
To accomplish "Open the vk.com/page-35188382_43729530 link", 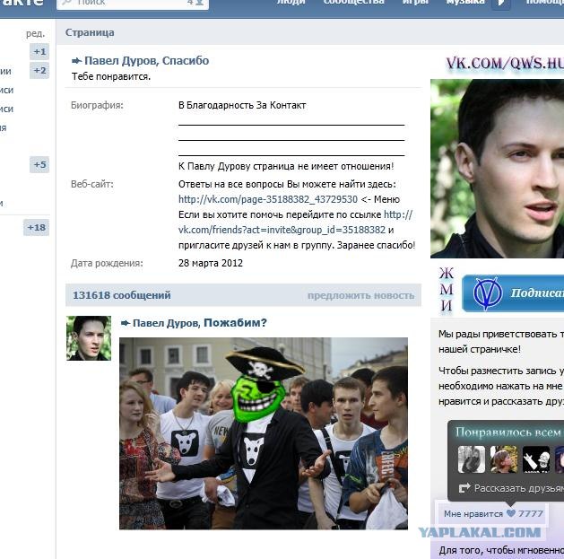I will click(x=268, y=199).
